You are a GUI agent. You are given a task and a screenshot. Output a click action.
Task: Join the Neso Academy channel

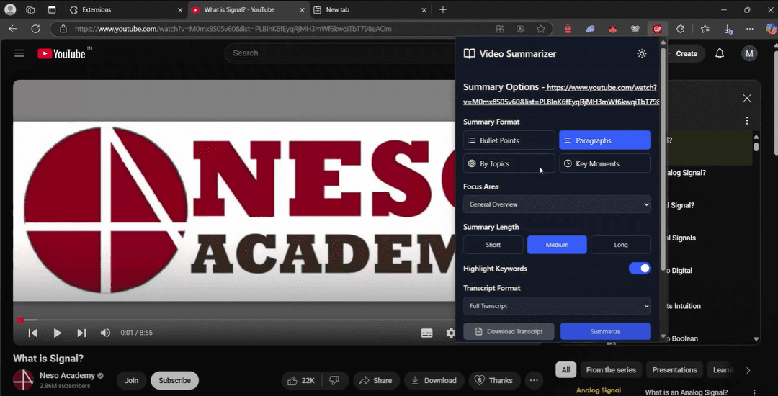pos(132,381)
